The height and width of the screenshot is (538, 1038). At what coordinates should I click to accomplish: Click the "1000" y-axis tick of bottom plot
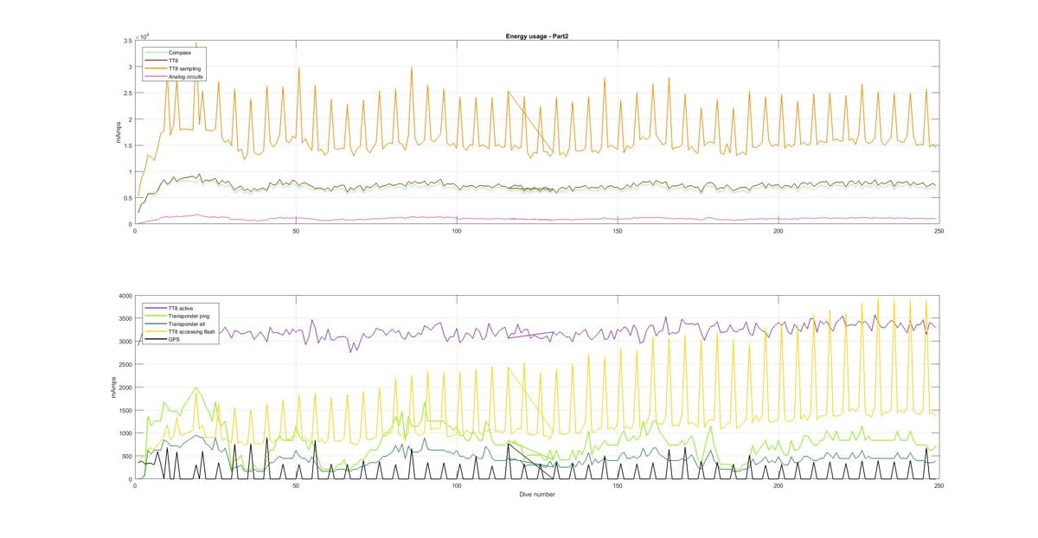(x=125, y=433)
